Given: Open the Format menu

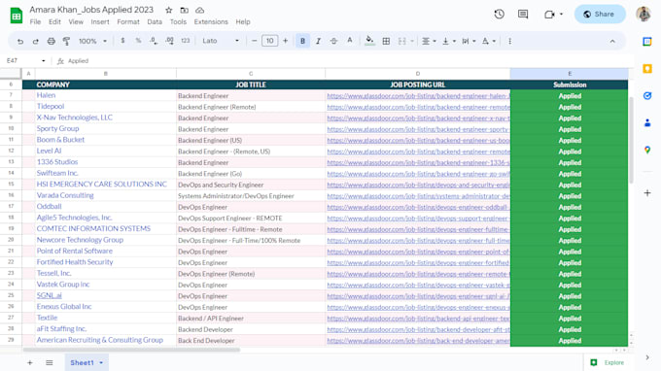Looking at the screenshot, I should (x=128, y=22).
